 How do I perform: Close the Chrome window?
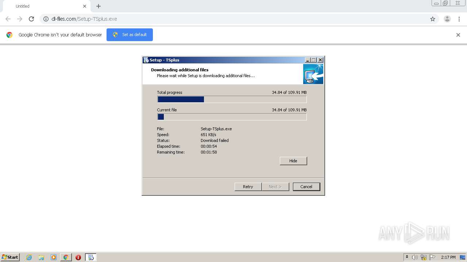458,3
